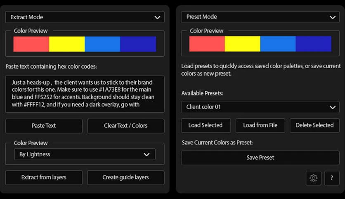Image resolution: width=345 pixels, height=199 pixels.
Task: Select red swatch in Extract Mode preview
Action: [x=31, y=44]
